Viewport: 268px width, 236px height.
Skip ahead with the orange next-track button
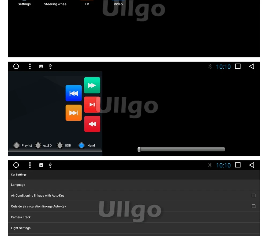pyautogui.click(x=73, y=113)
